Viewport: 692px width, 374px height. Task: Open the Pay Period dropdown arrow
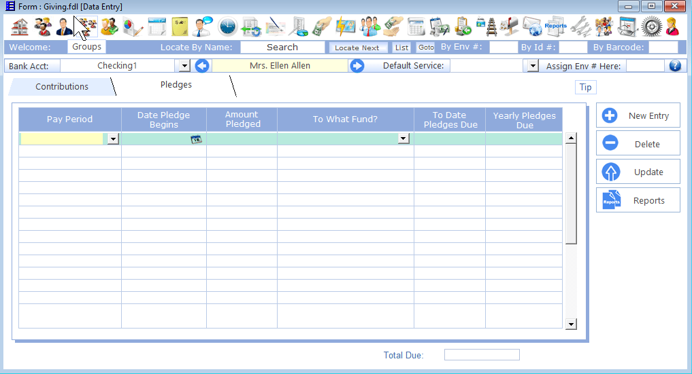pos(114,139)
